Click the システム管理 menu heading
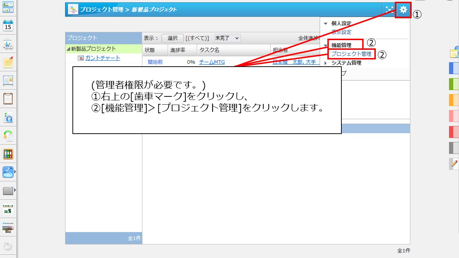The image size is (459, 258). point(346,63)
